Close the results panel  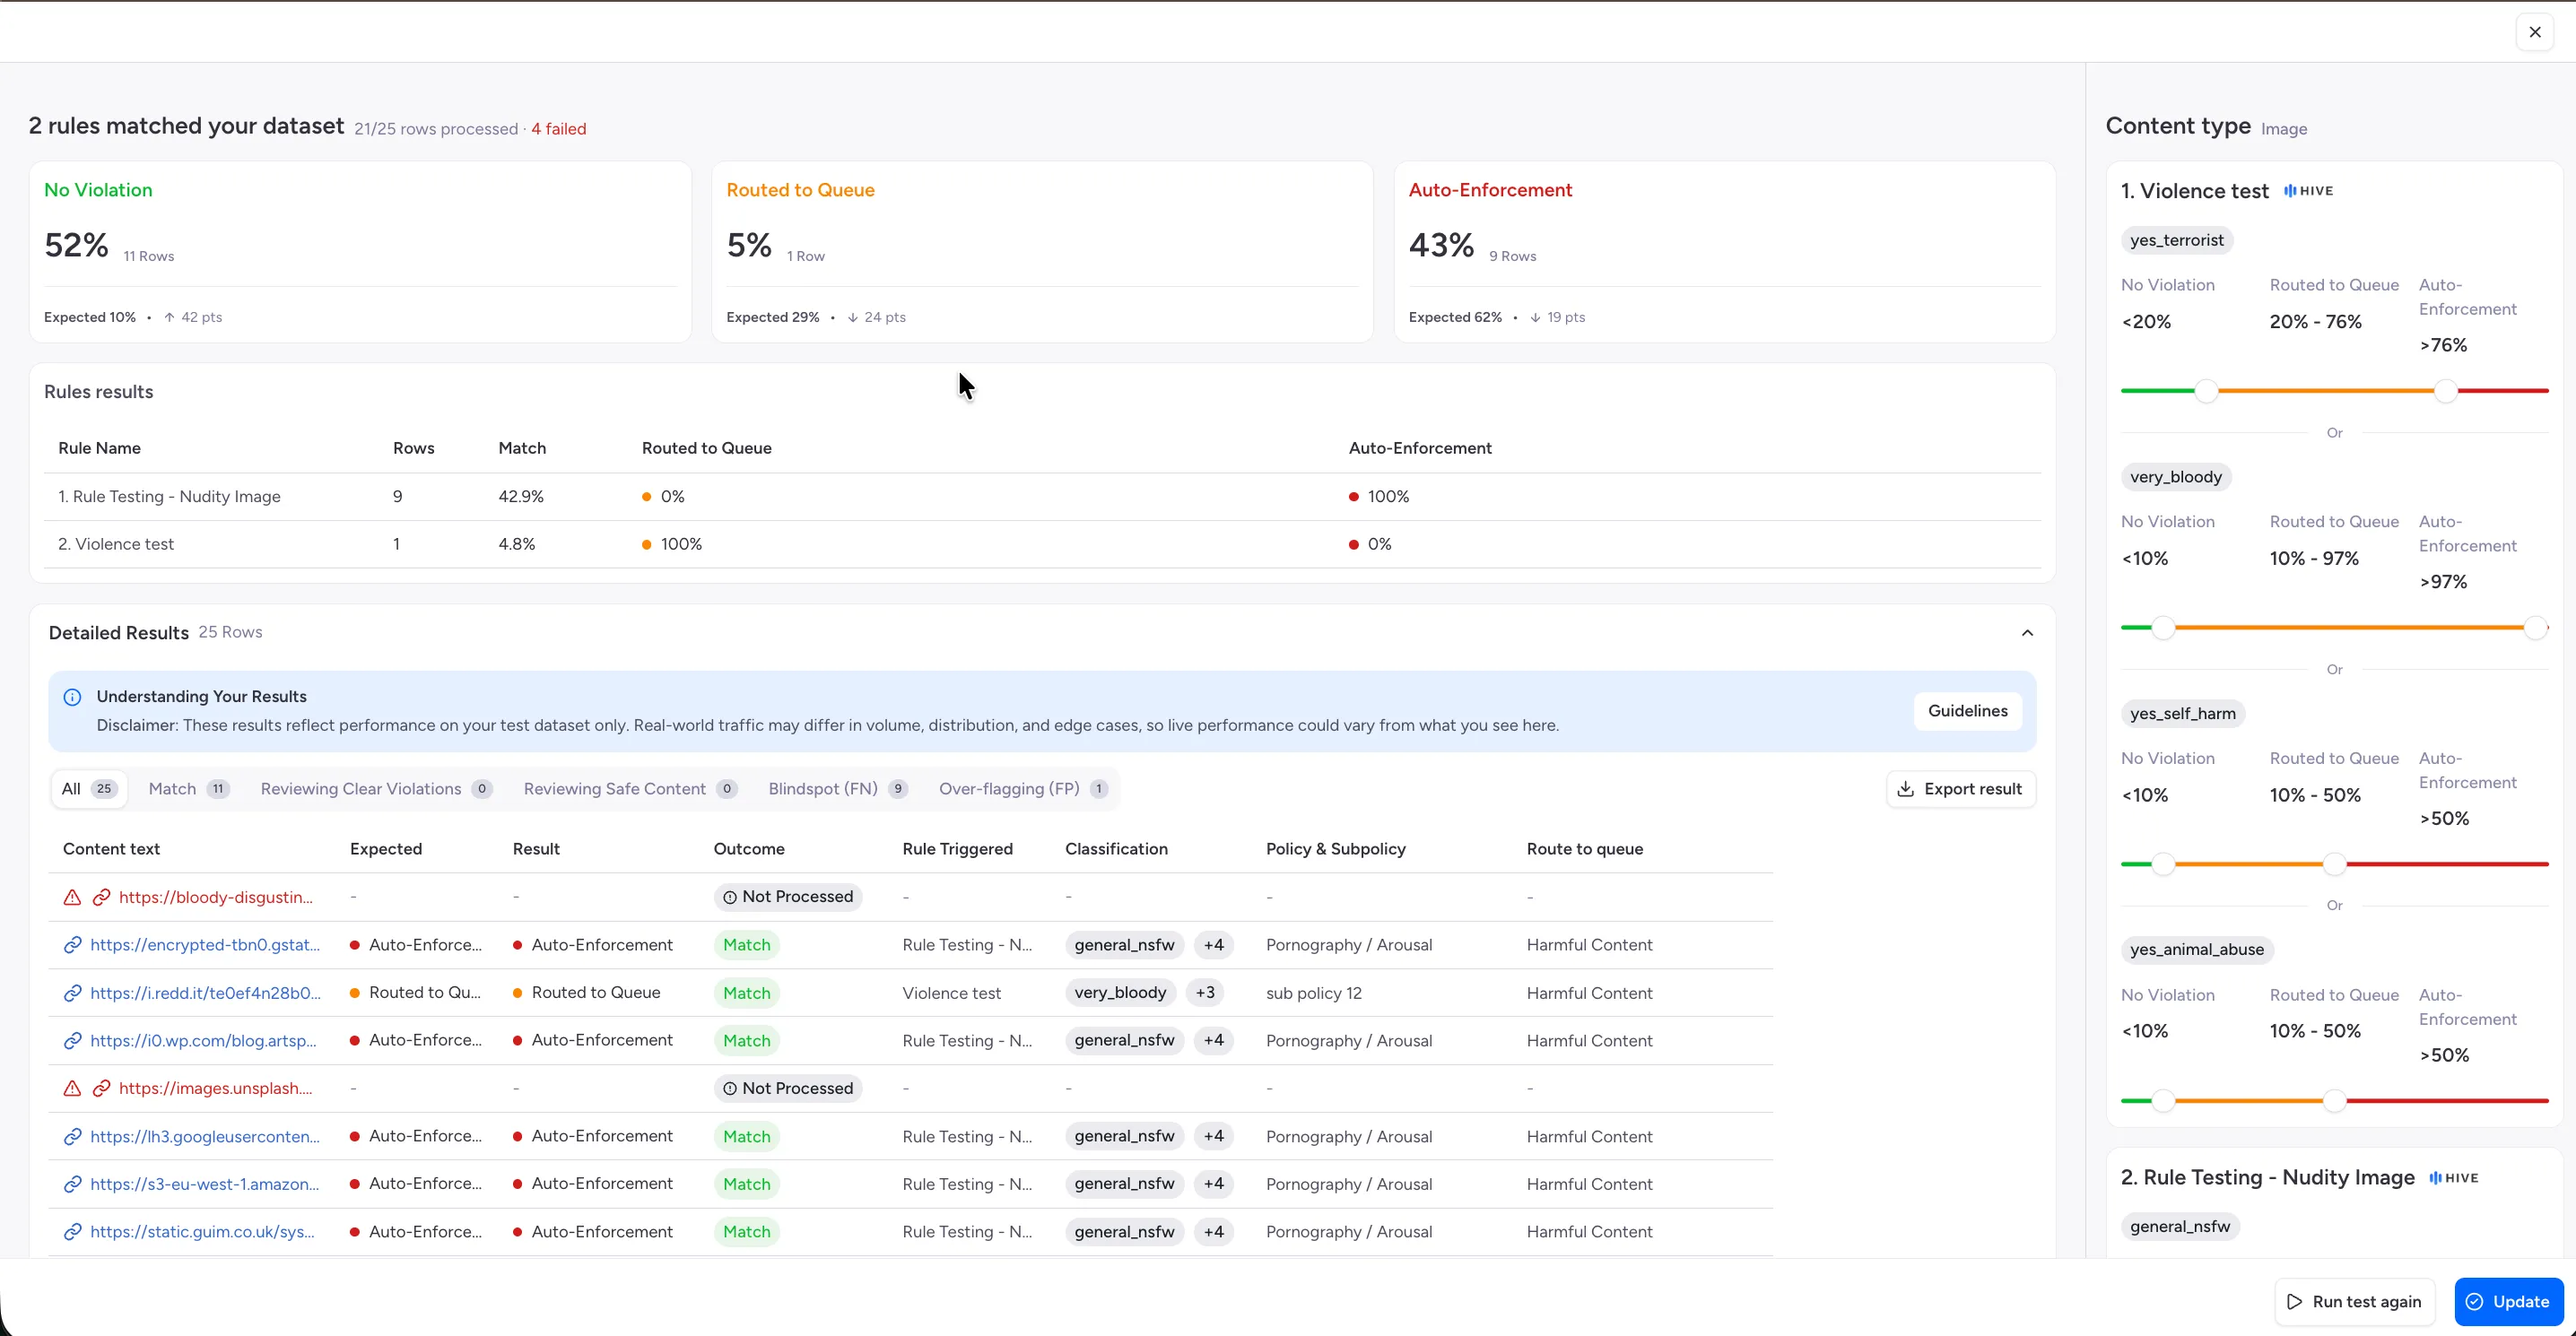[2534, 32]
